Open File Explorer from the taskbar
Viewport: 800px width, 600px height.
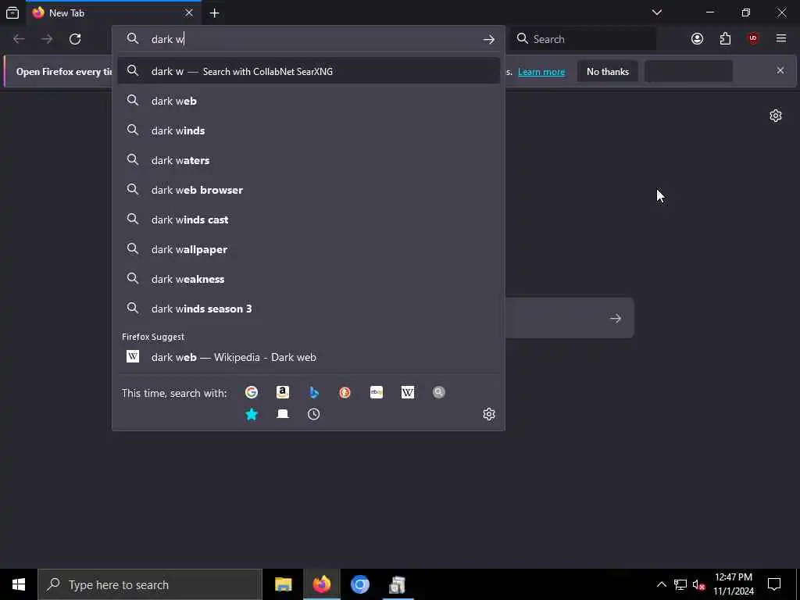(283, 584)
